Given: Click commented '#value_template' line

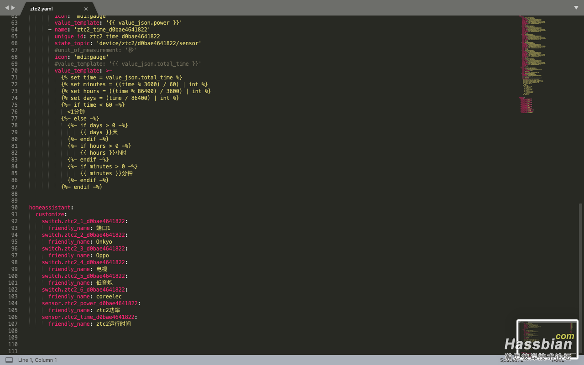Looking at the screenshot, I should point(128,64).
